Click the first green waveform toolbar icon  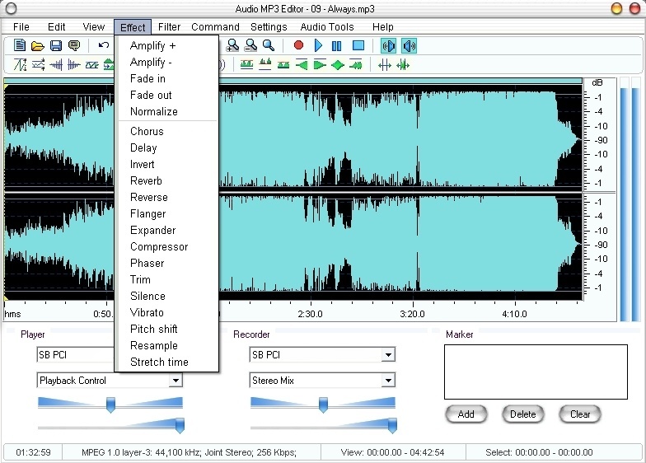247,64
